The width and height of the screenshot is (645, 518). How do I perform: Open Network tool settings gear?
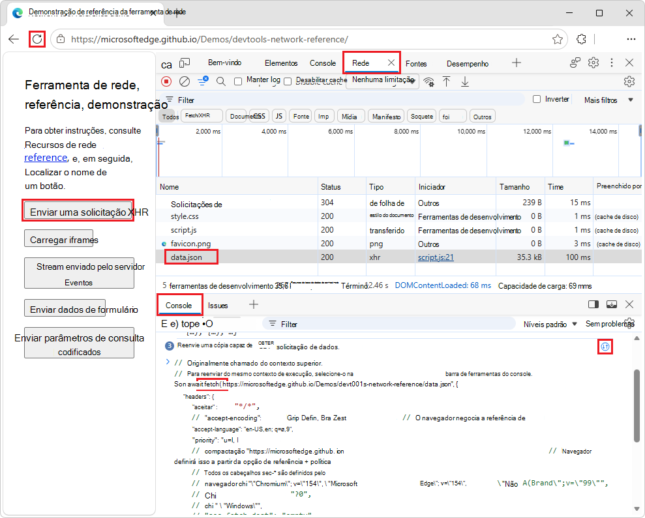tap(629, 81)
